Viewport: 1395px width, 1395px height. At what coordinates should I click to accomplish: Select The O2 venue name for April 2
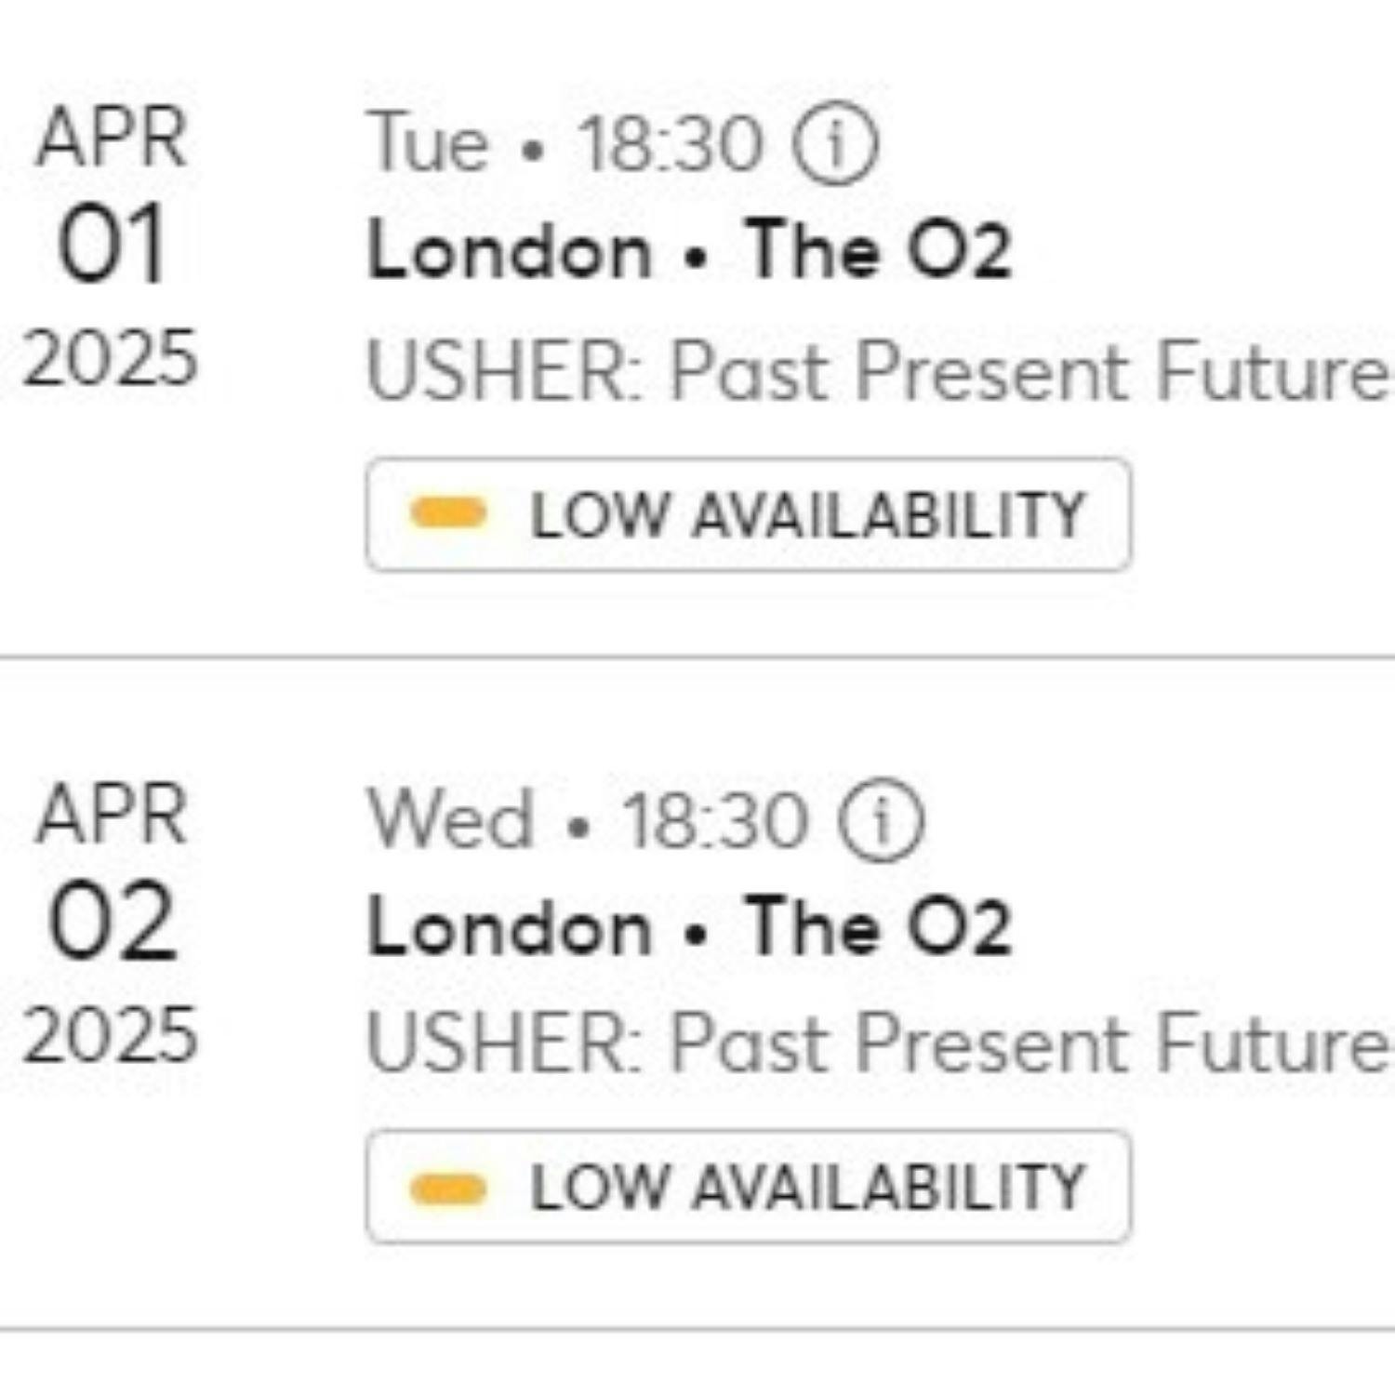[x=879, y=926]
